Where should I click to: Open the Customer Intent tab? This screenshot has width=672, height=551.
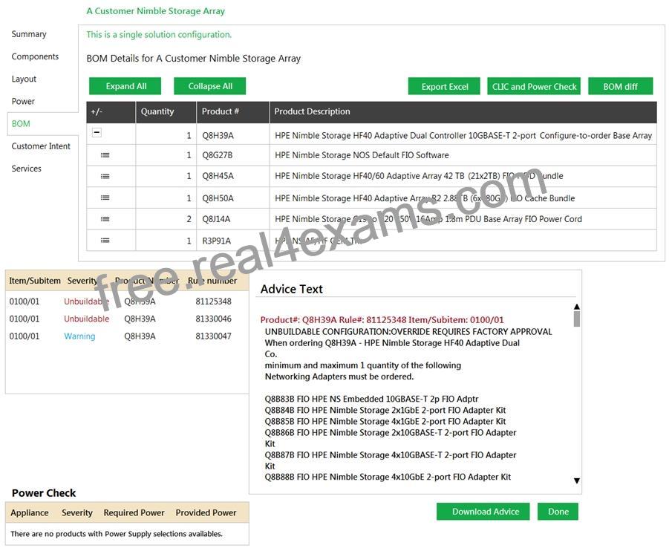(x=41, y=146)
